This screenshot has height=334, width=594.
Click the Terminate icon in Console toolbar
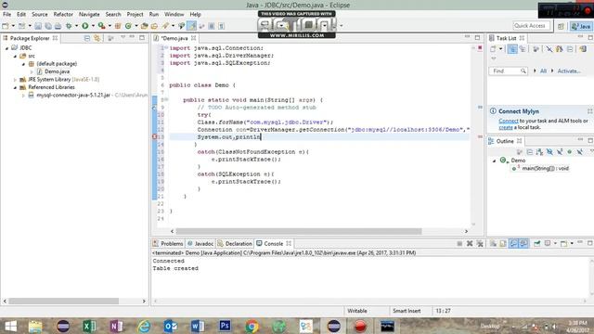pyautogui.click(x=459, y=243)
